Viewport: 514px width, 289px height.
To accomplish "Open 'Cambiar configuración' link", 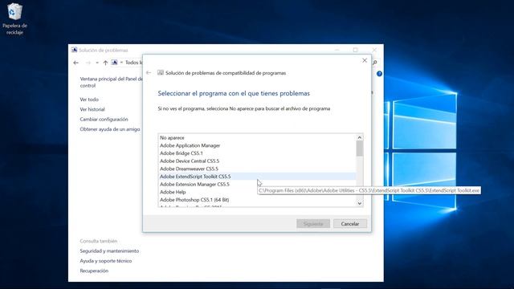I will tap(104, 120).
